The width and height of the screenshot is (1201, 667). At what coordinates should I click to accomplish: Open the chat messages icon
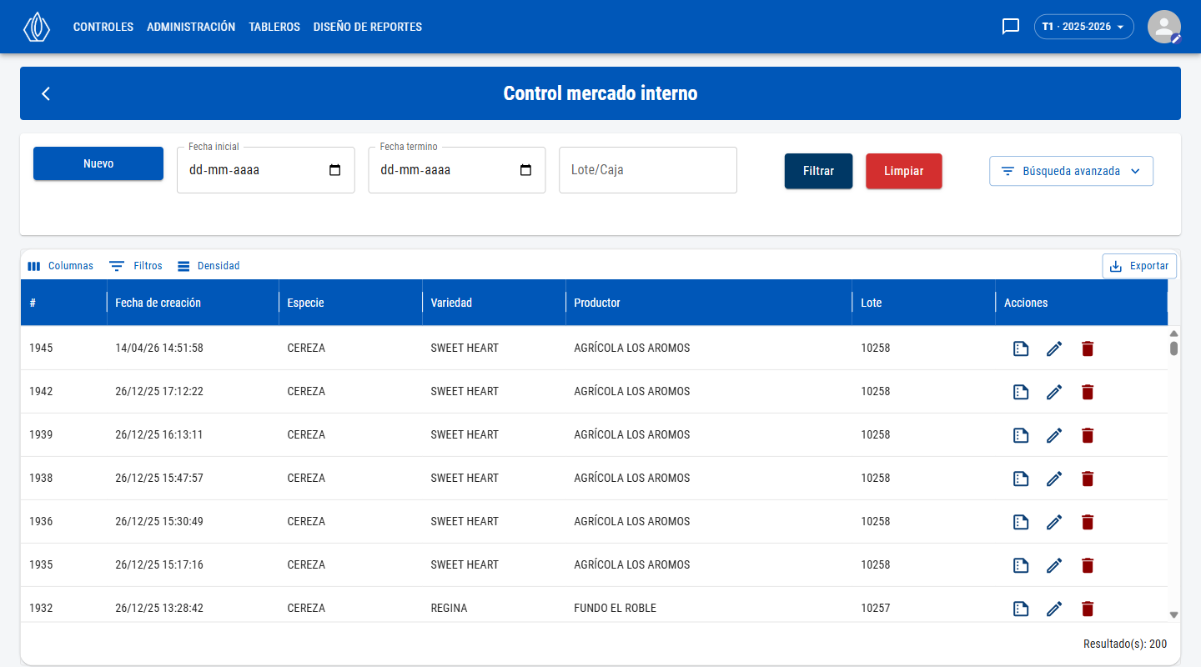(x=1011, y=27)
